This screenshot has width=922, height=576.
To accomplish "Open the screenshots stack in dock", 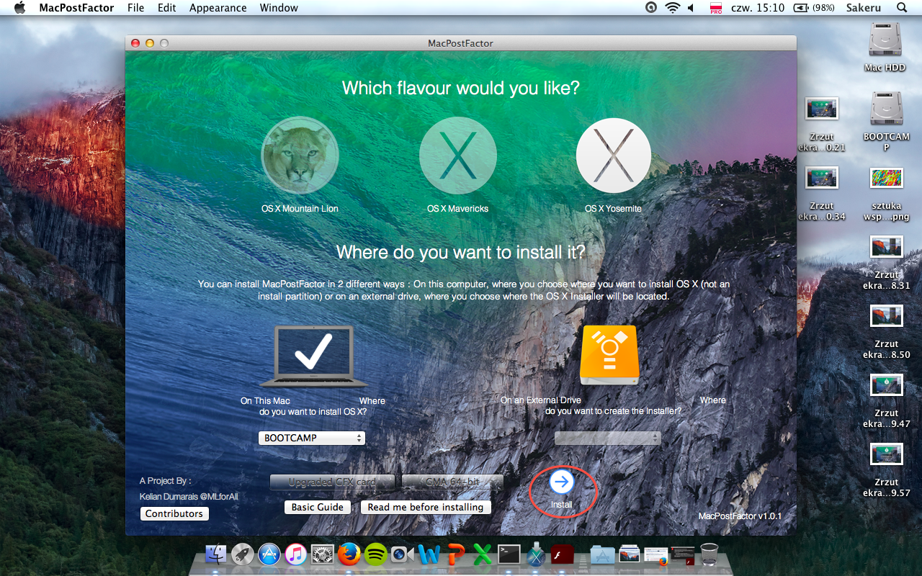I will tap(629, 554).
